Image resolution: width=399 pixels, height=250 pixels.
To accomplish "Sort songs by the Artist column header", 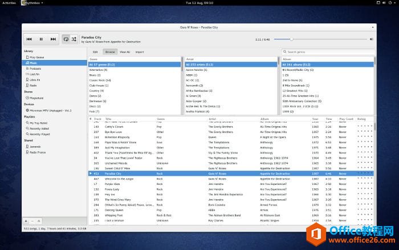I will click(x=214, y=119).
